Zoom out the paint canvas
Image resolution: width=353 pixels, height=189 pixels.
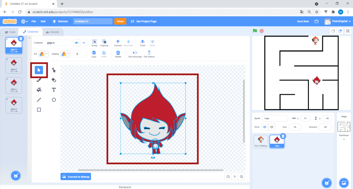[228, 177]
